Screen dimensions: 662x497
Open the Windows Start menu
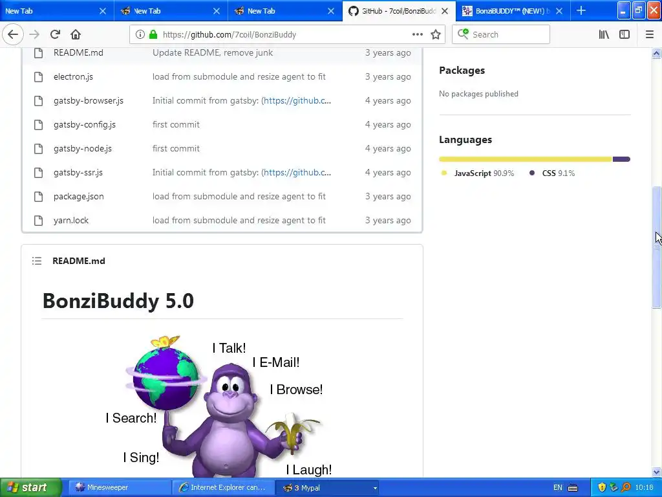point(30,487)
